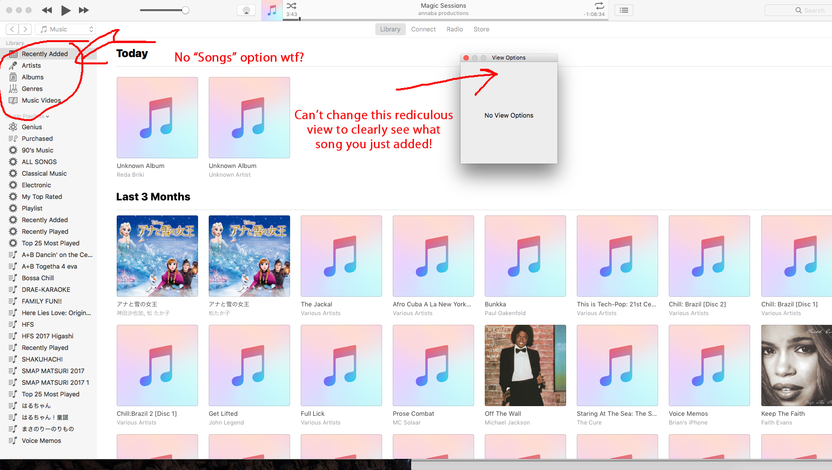Adjust the volume slider knob
This screenshot has height=470, width=832.
click(185, 10)
